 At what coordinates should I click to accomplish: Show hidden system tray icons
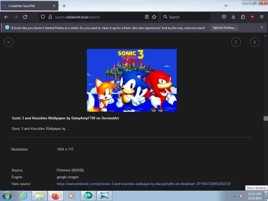(x=229, y=196)
